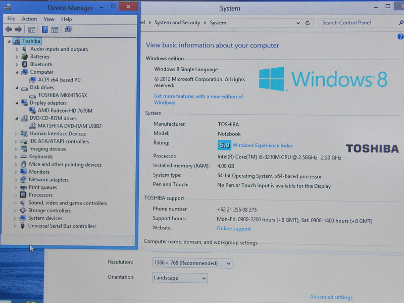Select the DVD/CD-ROM drives category icon

coord(24,118)
